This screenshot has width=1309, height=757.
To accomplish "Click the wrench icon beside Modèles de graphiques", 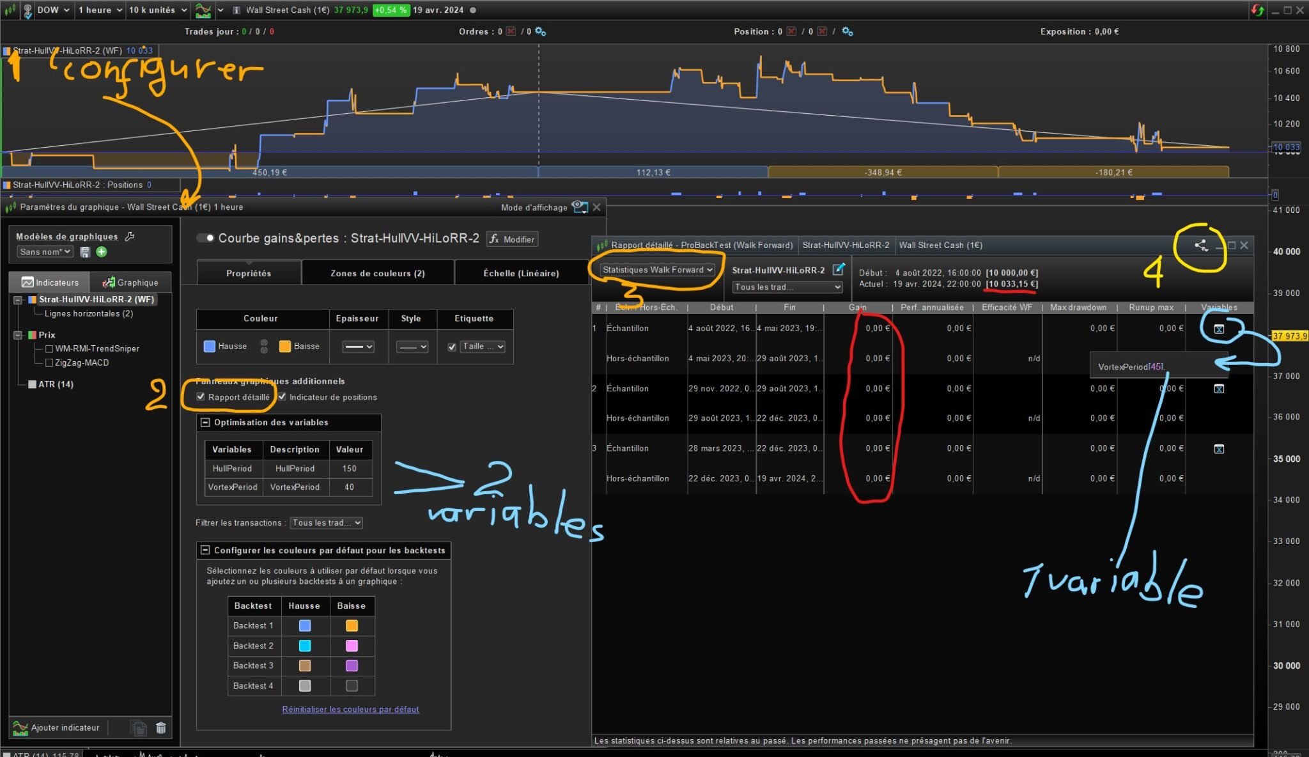I will click(130, 237).
